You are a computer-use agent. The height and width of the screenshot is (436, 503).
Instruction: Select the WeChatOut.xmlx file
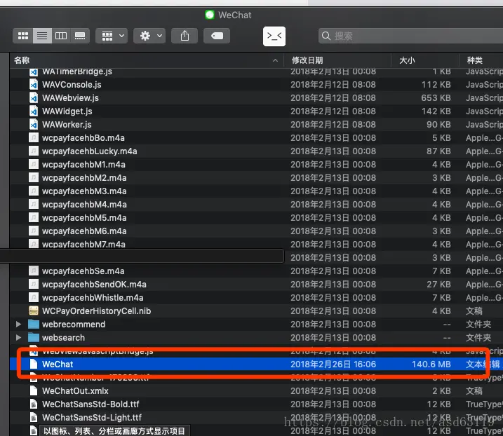pyautogui.click(x=75, y=391)
